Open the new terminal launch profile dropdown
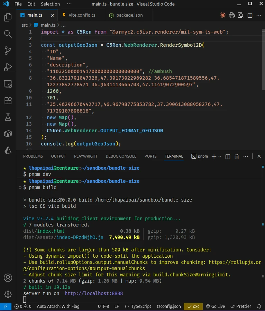This screenshot has height=311, width=265. pyautogui.click(x=220, y=157)
